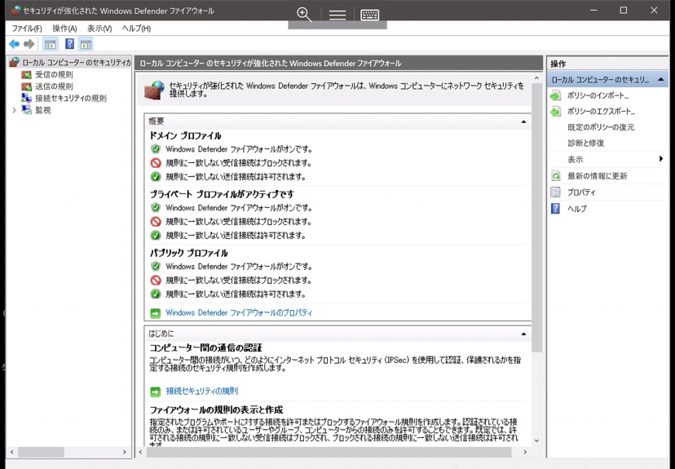
Task: Click center pane scroll up arrow
Action: (x=536, y=78)
